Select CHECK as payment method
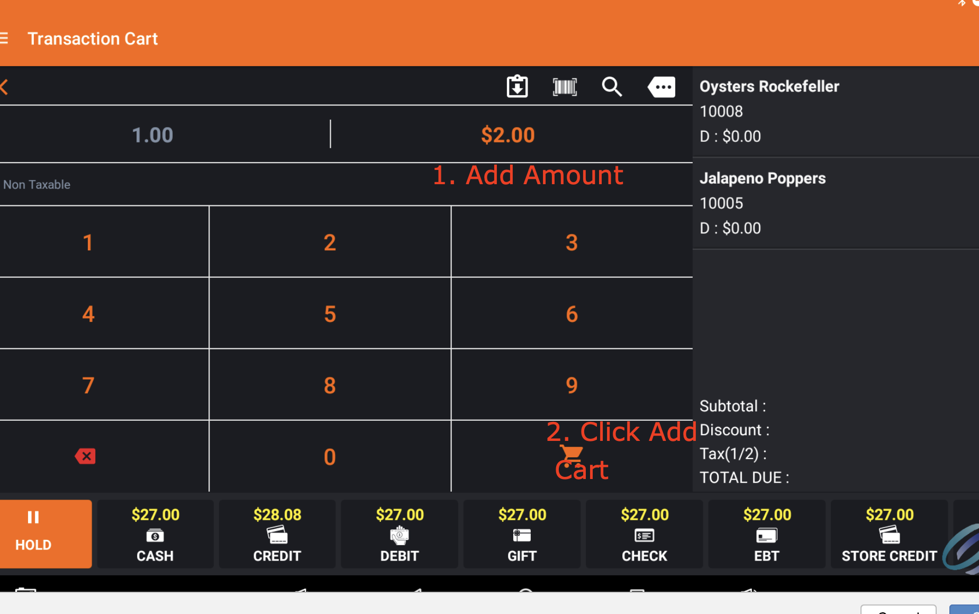Viewport: 979px width, 614px height. (x=644, y=534)
